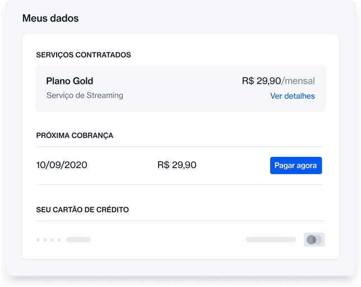Click the right circle of Mastercard logo

click(x=317, y=240)
